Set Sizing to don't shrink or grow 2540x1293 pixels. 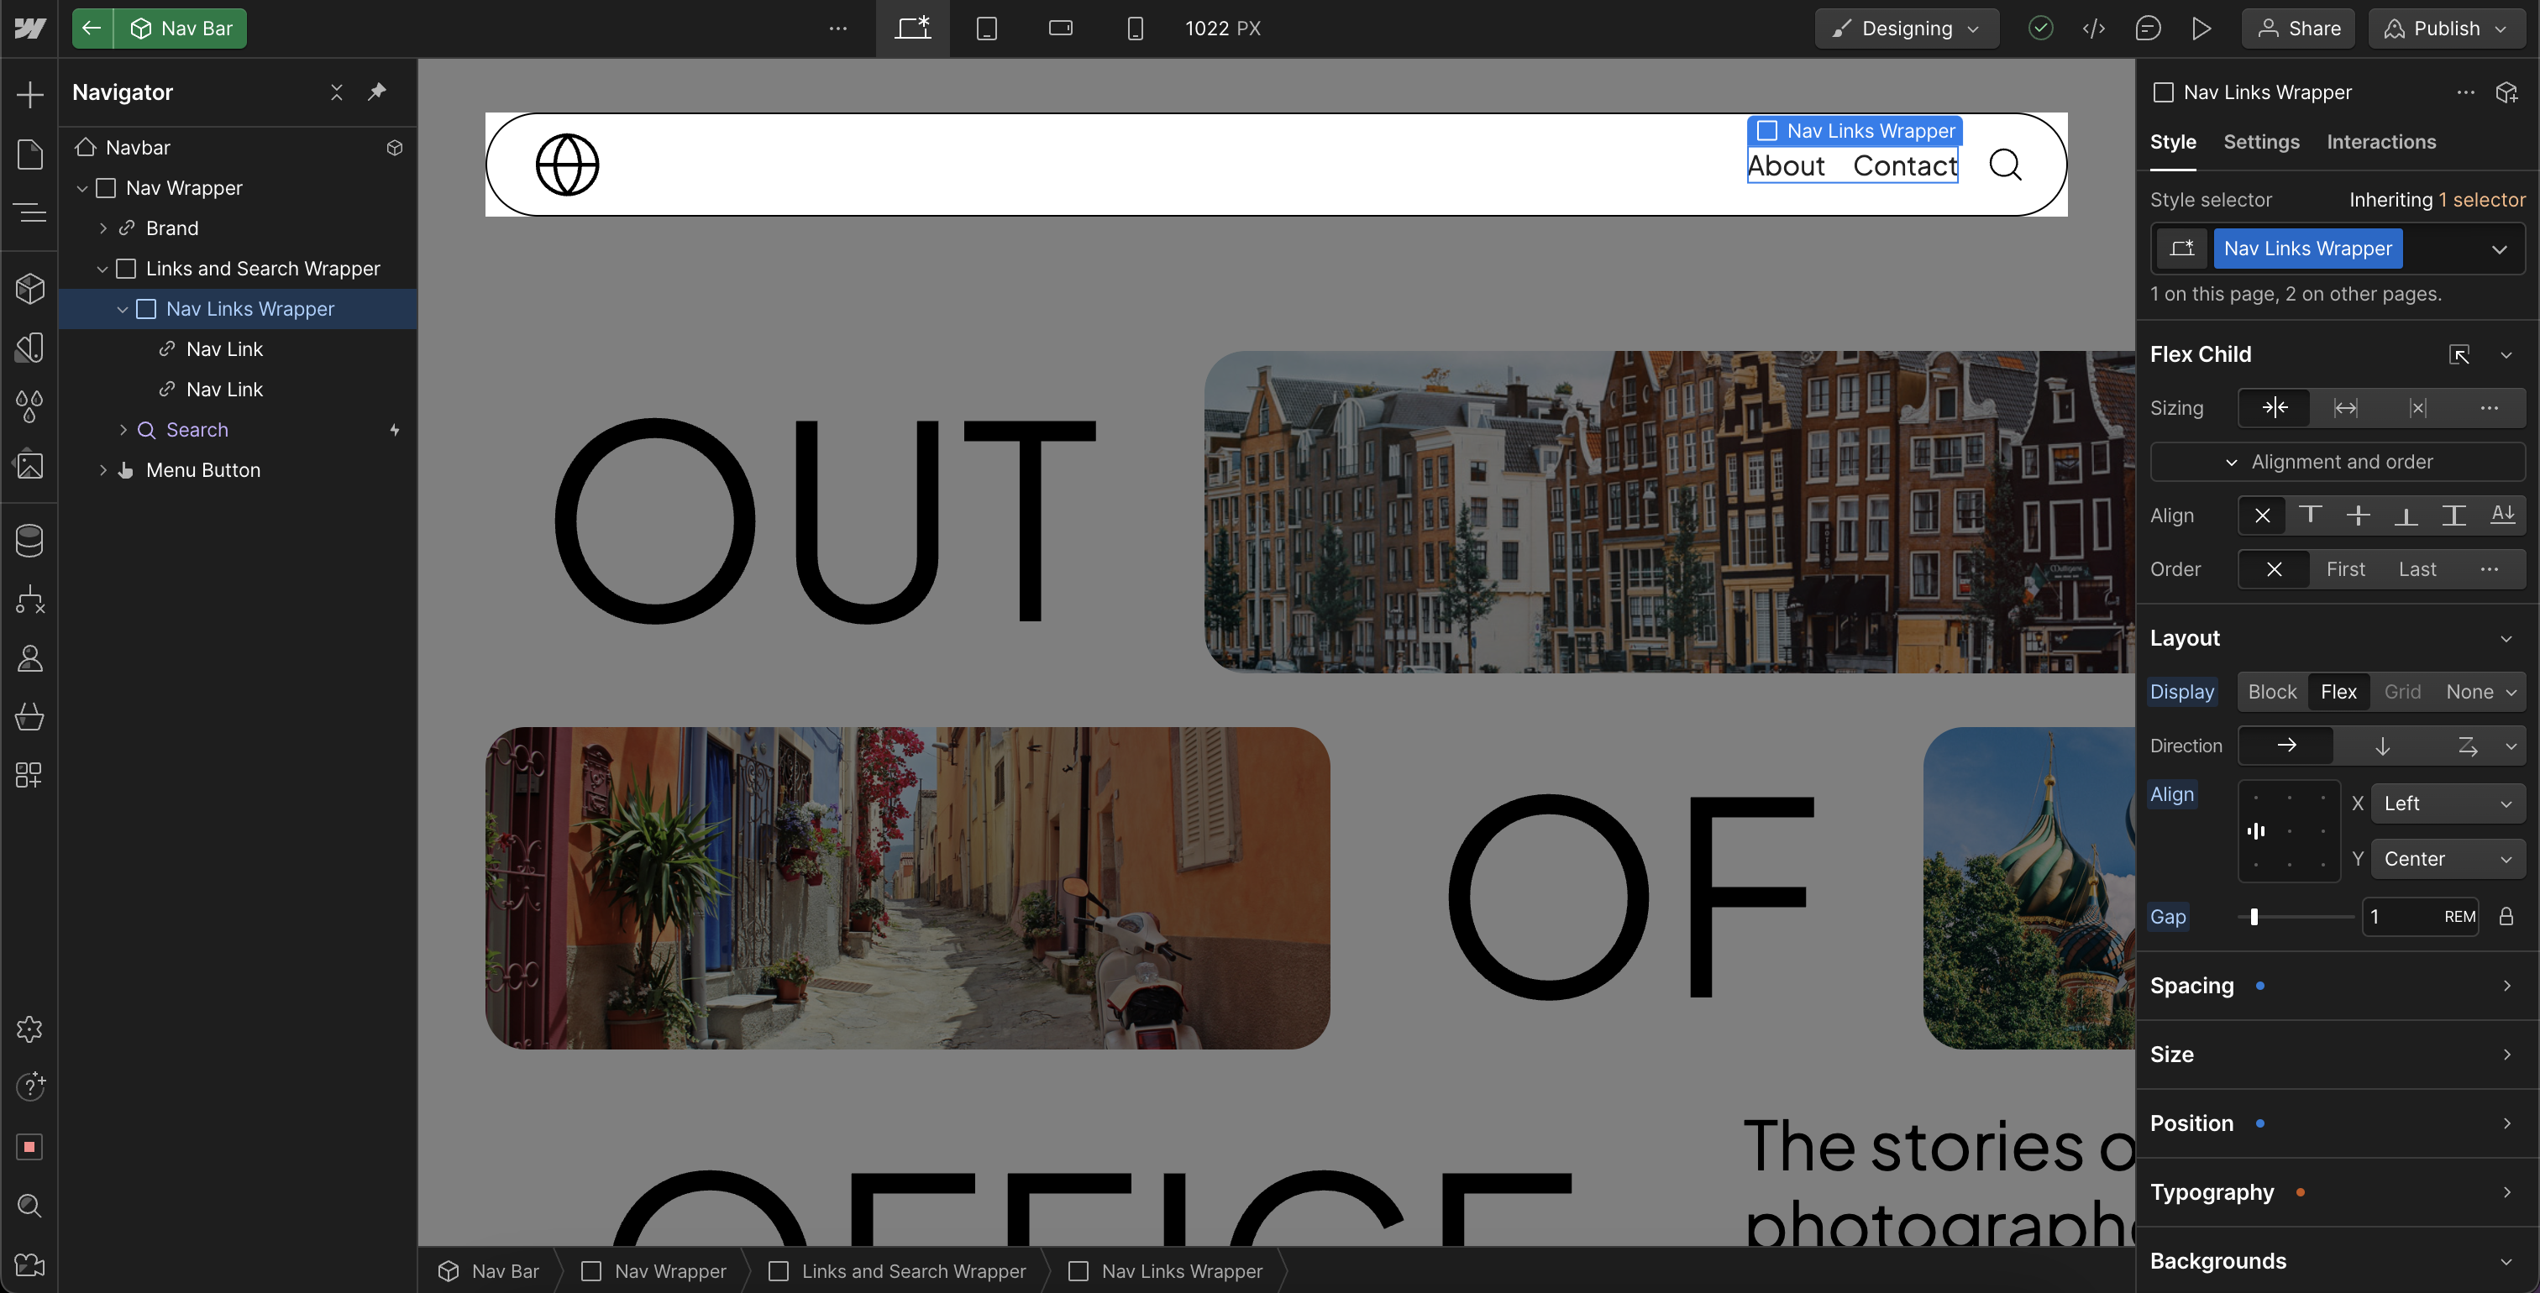[x=2417, y=408]
